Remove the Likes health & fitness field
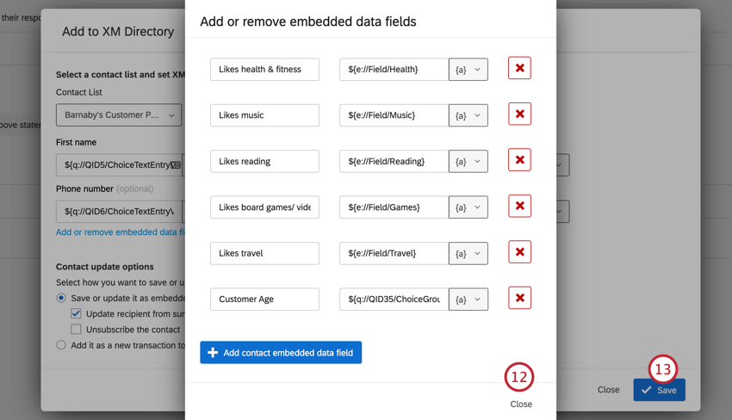 (519, 68)
